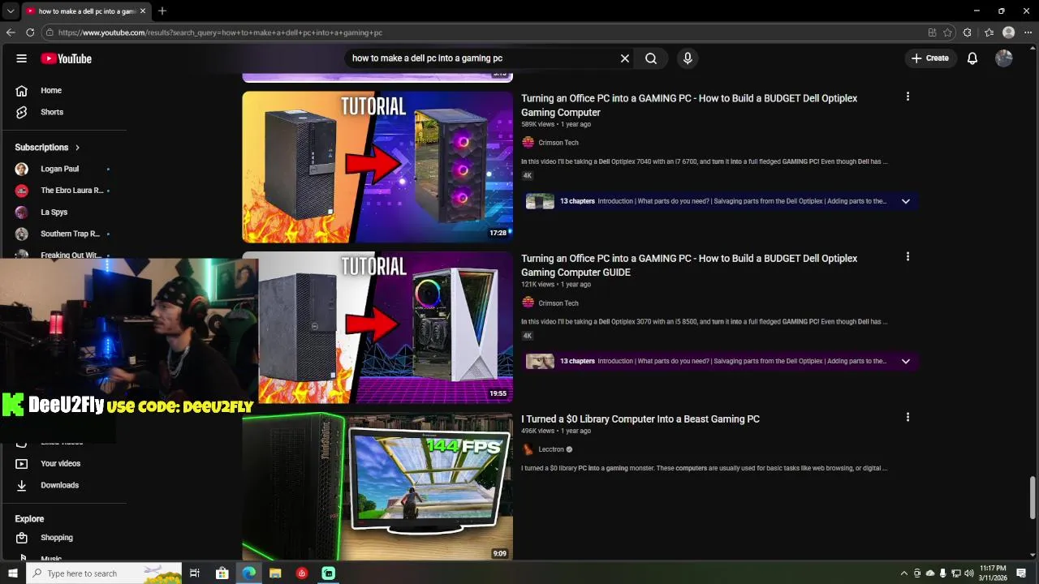Image resolution: width=1039 pixels, height=584 pixels.
Task: Open Task View on the taskbar
Action: 195,573
